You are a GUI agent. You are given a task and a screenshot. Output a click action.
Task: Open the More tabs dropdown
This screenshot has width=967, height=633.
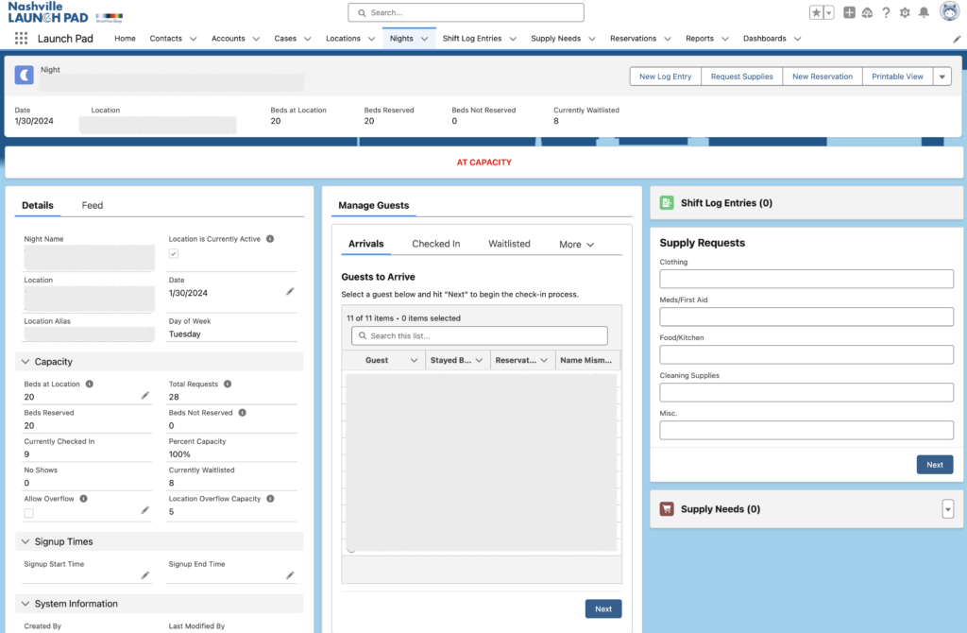coord(577,245)
